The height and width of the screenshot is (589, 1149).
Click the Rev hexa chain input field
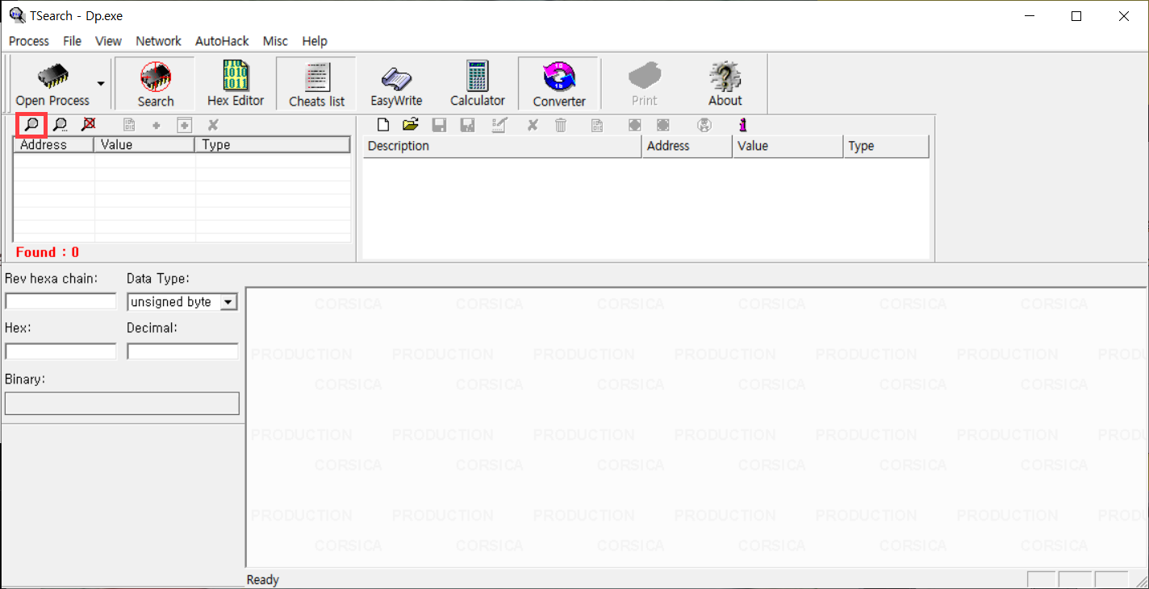click(x=61, y=301)
